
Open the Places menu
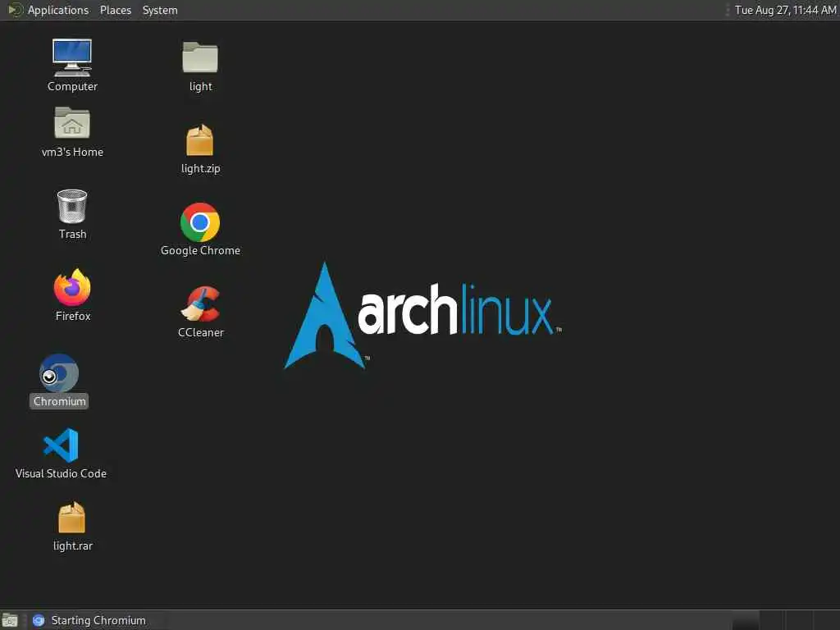(116, 10)
